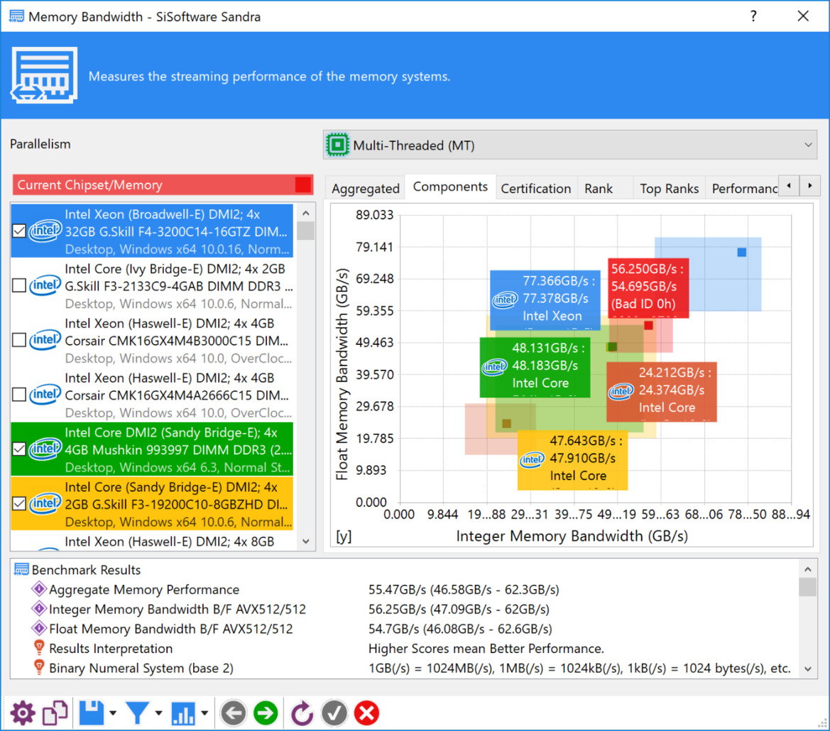The height and width of the screenshot is (731, 830).
Task: Click the blue floppy disk save icon
Action: [92, 713]
